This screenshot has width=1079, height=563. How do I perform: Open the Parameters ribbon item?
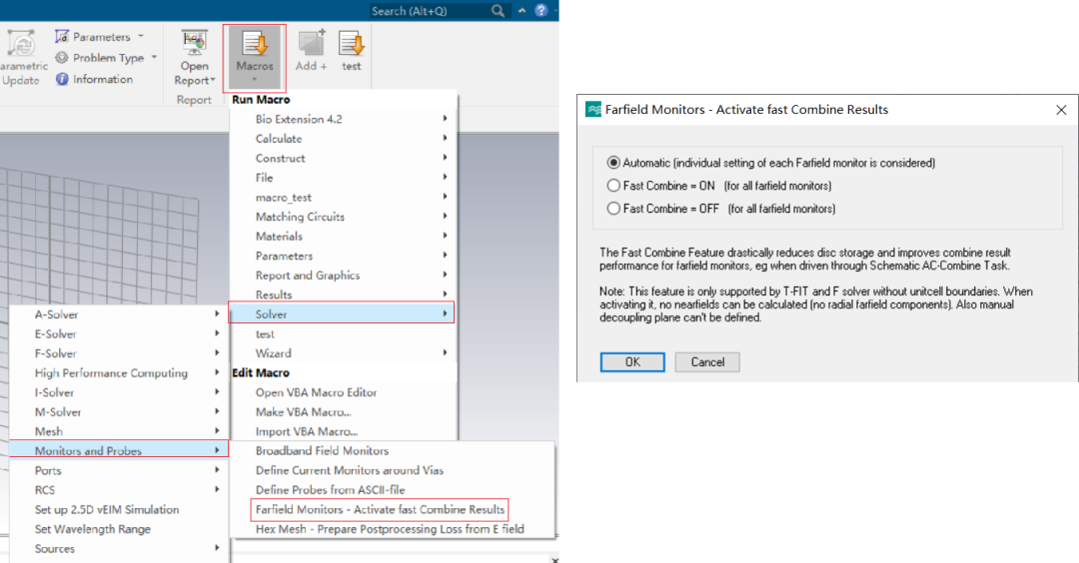(x=100, y=36)
